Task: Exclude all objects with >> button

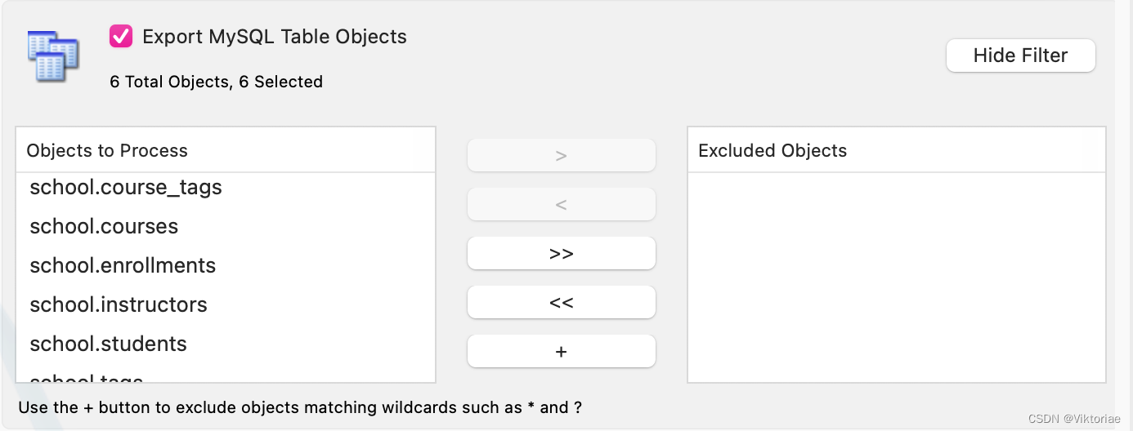Action: (561, 253)
